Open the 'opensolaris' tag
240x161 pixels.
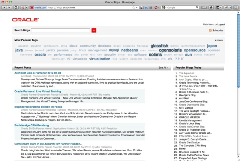(170, 50)
